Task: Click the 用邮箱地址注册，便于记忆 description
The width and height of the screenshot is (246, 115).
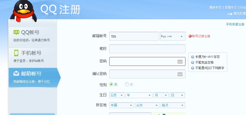Action: point(32,81)
